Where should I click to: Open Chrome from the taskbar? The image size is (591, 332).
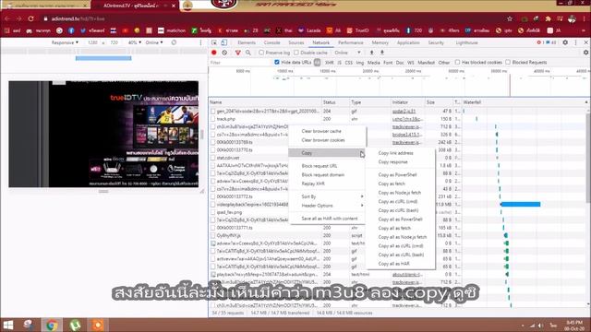[x=52, y=325]
